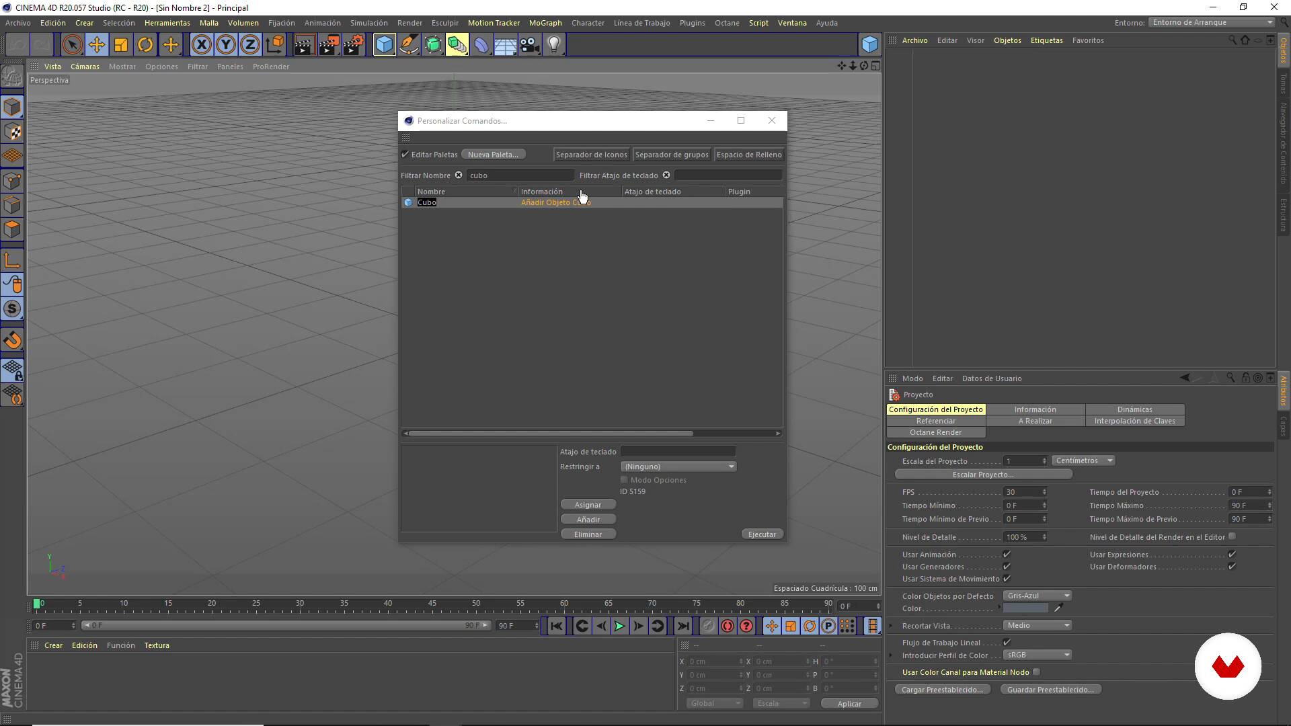Click Guardar Preestablecido button

tap(1050, 690)
